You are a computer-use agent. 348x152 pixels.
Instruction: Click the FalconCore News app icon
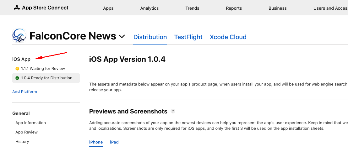tap(19, 36)
